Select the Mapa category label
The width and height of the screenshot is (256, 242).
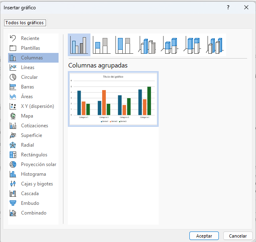27,116
